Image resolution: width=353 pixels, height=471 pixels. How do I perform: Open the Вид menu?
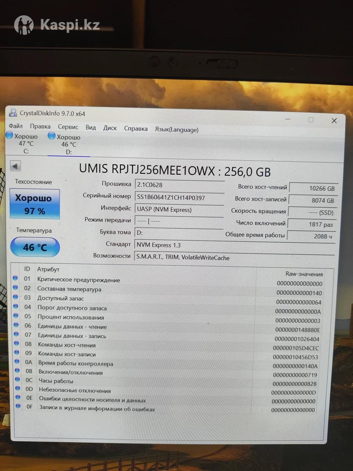point(91,128)
